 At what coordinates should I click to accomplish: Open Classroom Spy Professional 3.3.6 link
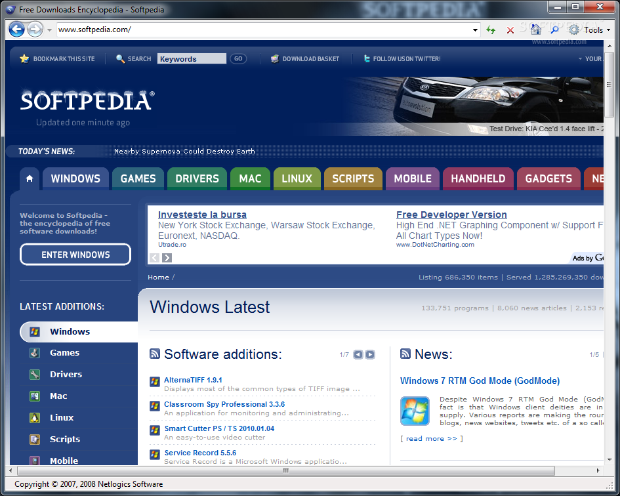point(224,404)
